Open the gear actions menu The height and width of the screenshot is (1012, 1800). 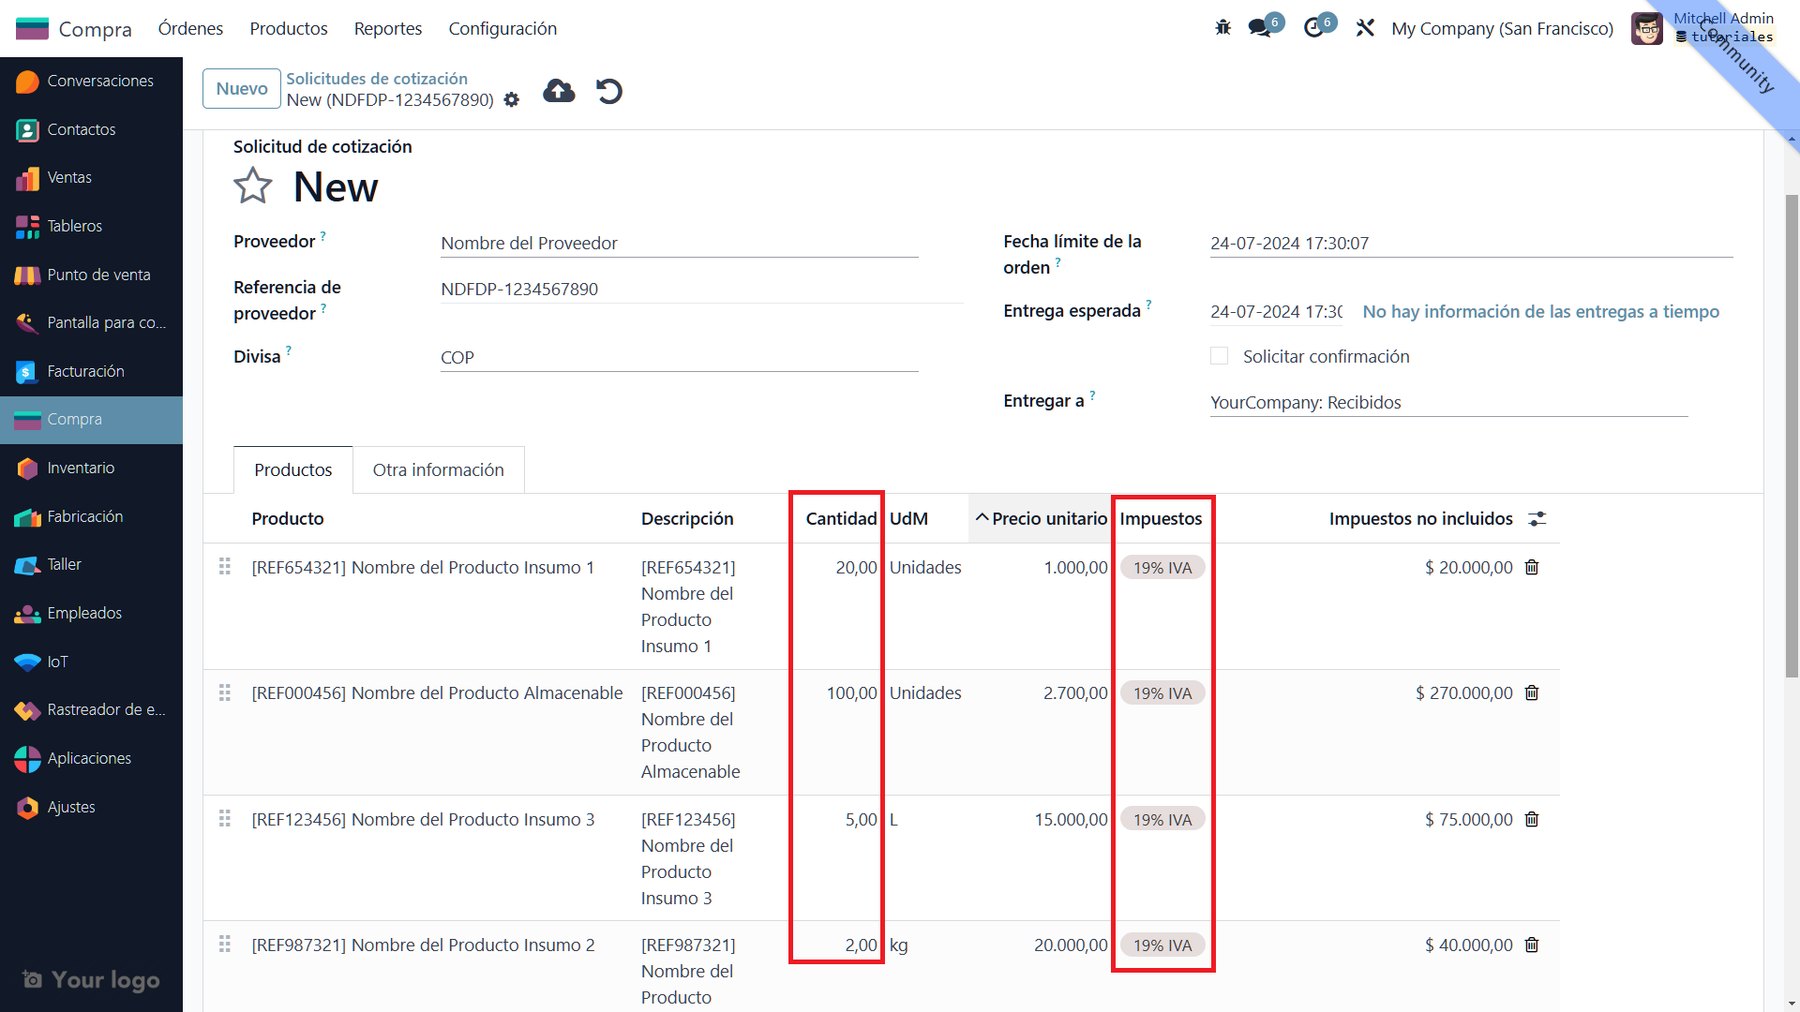512,100
